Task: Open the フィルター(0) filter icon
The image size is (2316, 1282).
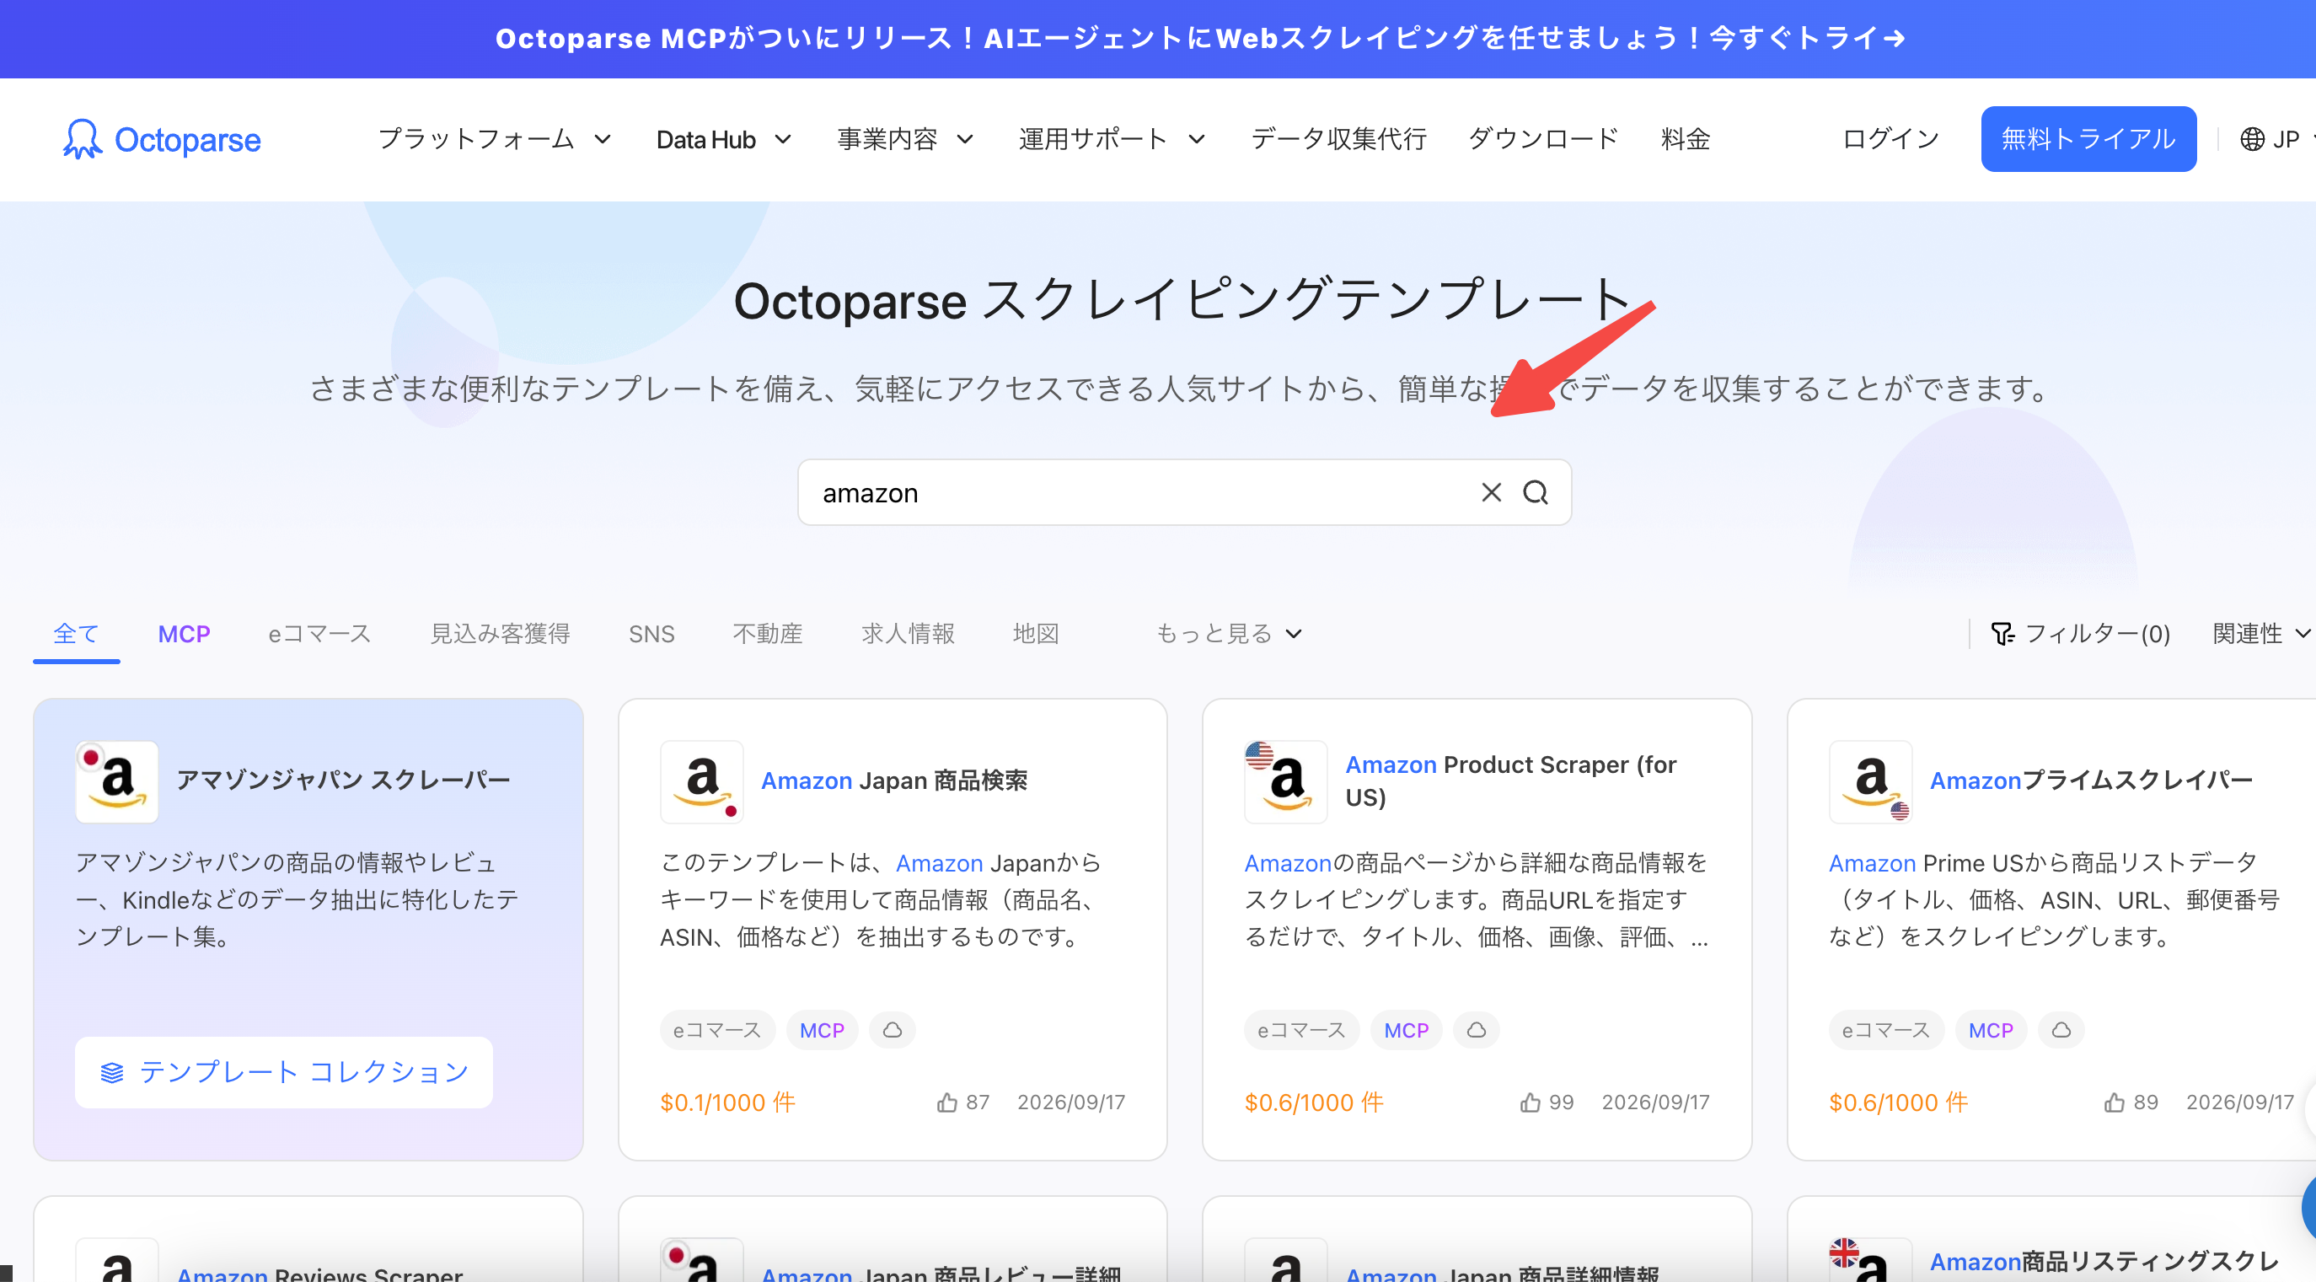Action: tap(2002, 634)
